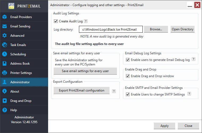The image size is (202, 133).
Task: Toggle Enable Users to change SMTP Settings
Action: click(128, 94)
